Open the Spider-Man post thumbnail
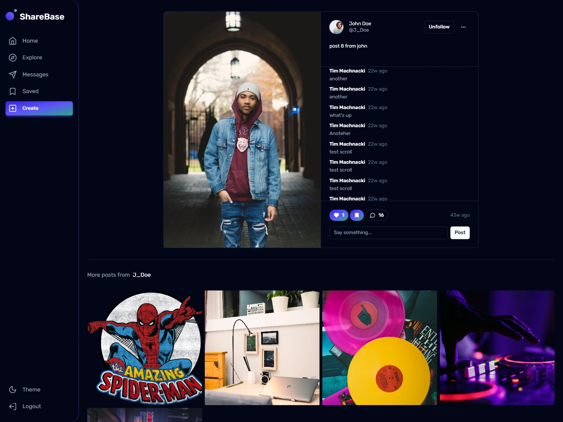The height and width of the screenshot is (422, 563). click(x=145, y=348)
